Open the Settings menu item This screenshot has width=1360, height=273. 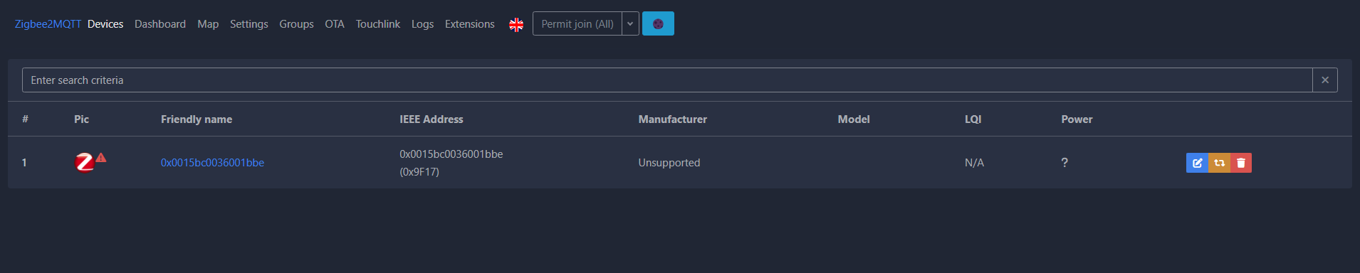[x=249, y=24]
